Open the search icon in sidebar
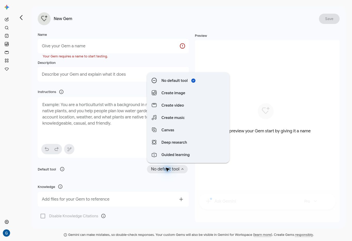 [7, 28]
